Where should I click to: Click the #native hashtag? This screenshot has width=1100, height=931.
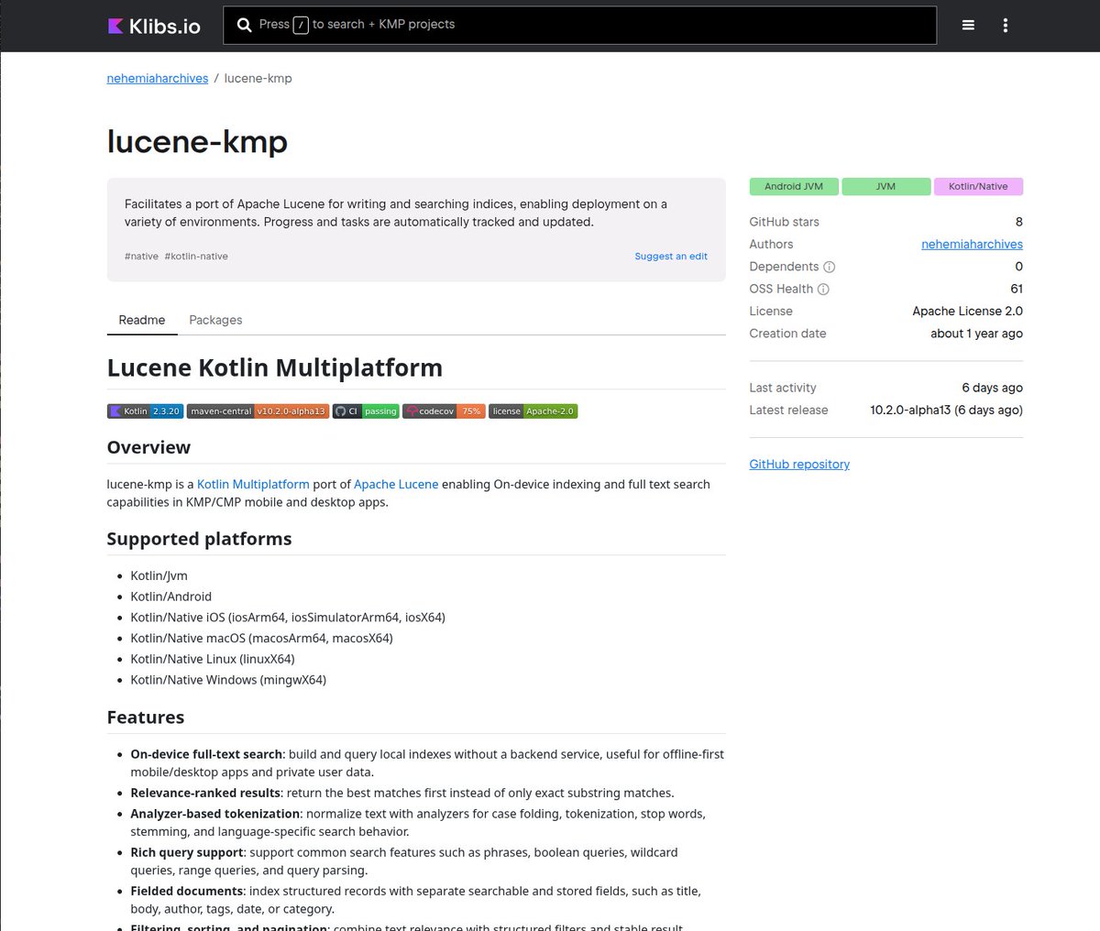click(x=141, y=257)
